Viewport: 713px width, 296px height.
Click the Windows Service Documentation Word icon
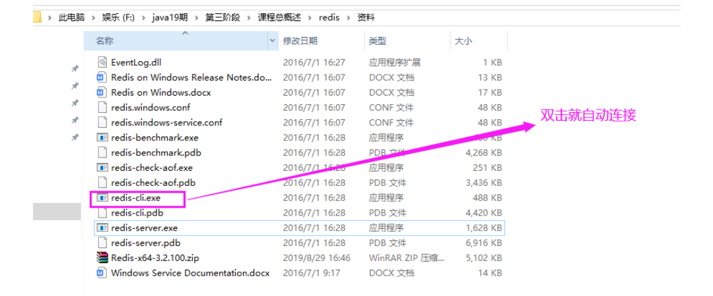pyautogui.click(x=101, y=273)
